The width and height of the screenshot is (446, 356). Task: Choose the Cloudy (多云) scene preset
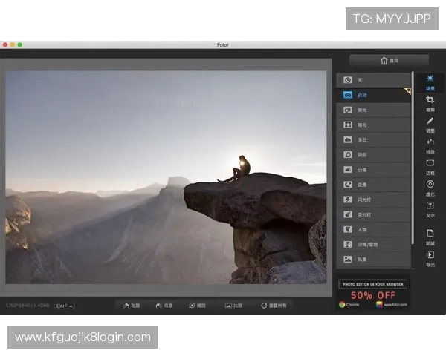point(373,139)
